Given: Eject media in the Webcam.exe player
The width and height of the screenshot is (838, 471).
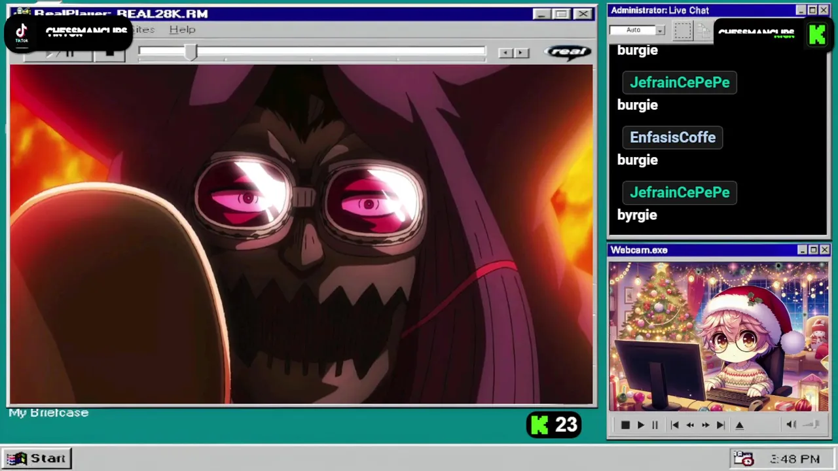Looking at the screenshot, I should pyautogui.click(x=740, y=425).
